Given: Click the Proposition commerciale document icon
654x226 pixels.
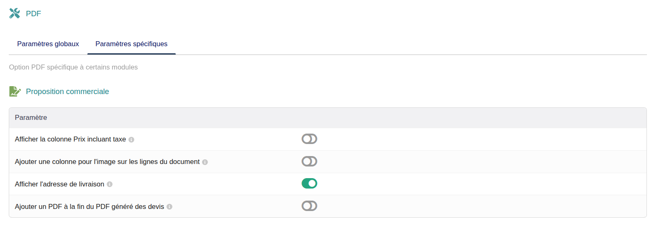Looking at the screenshot, I should 15,92.
